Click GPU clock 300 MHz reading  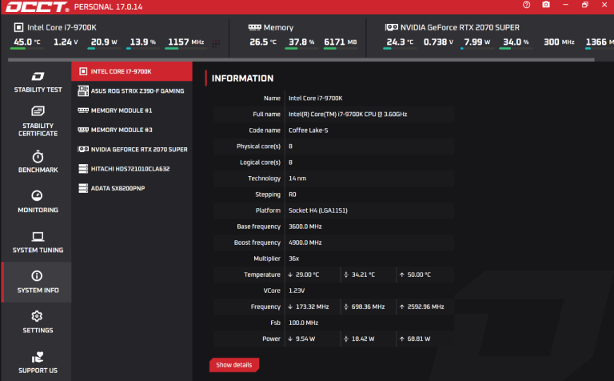[x=559, y=42]
